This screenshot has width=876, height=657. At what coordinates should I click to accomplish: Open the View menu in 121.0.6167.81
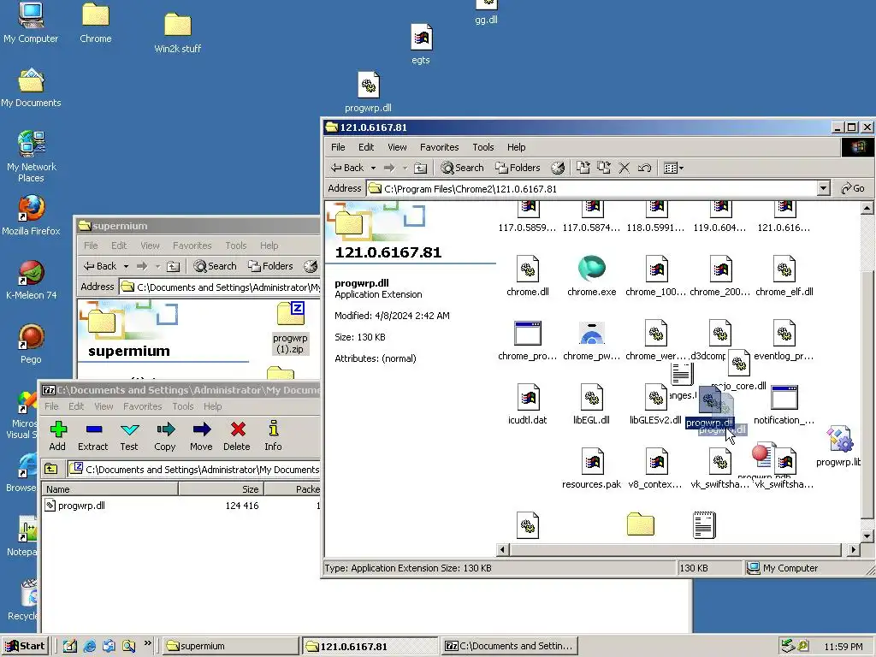point(397,147)
